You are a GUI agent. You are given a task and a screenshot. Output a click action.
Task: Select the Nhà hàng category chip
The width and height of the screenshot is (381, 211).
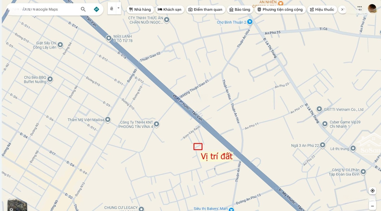click(x=140, y=10)
